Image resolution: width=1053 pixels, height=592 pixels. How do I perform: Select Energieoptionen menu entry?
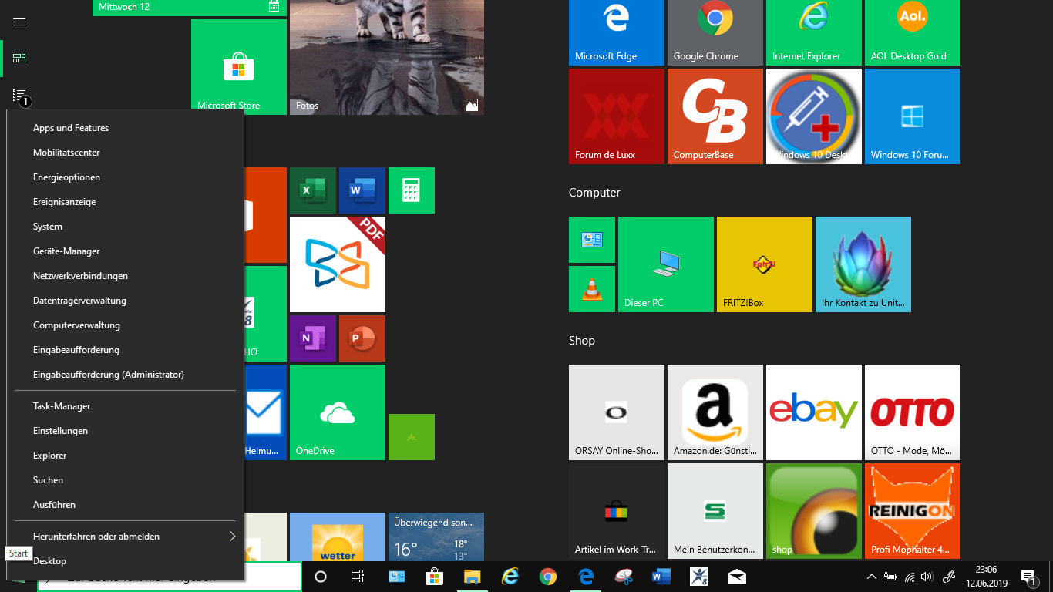tap(125, 177)
